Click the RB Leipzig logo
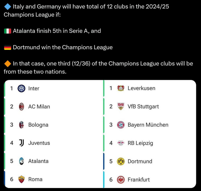The width and height of the screenshot is (201, 191). click(x=121, y=143)
